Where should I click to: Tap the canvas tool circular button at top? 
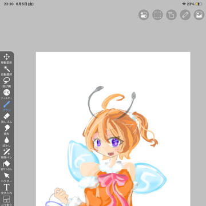[171, 15]
